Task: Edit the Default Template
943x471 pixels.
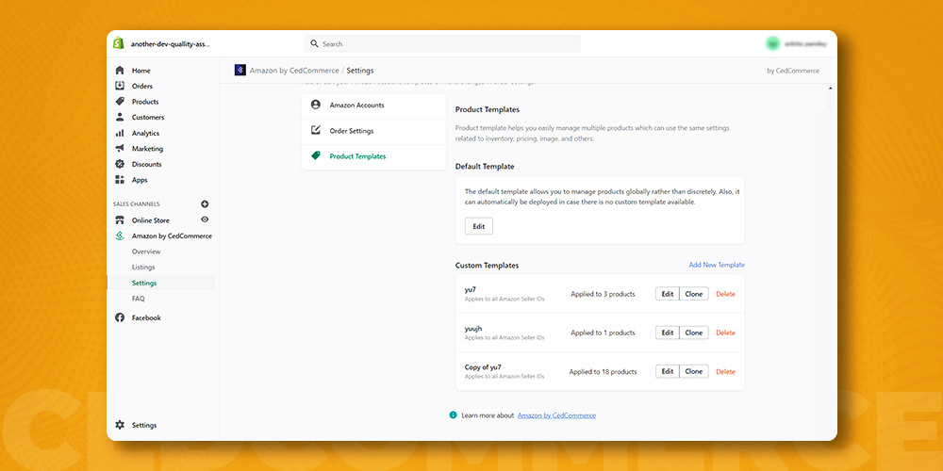Action: coord(479,226)
